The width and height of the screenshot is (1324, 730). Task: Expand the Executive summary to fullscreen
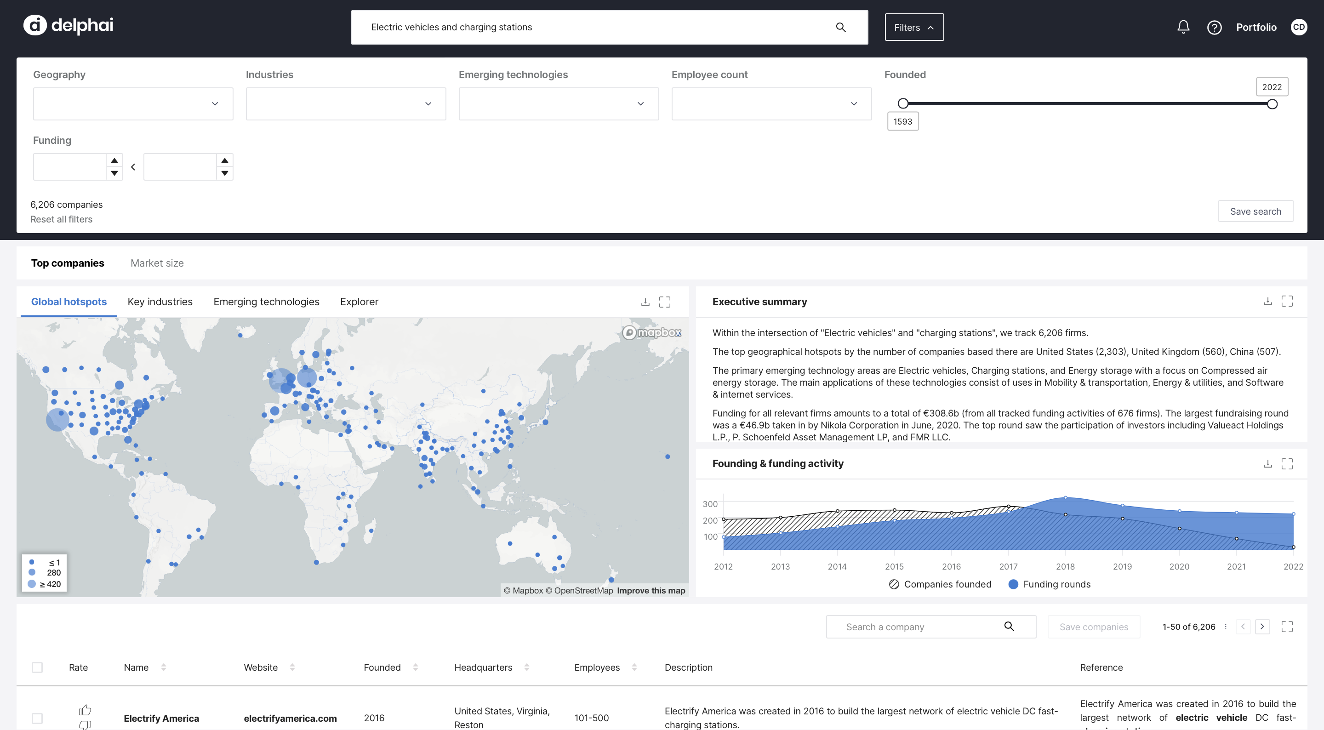point(1287,301)
